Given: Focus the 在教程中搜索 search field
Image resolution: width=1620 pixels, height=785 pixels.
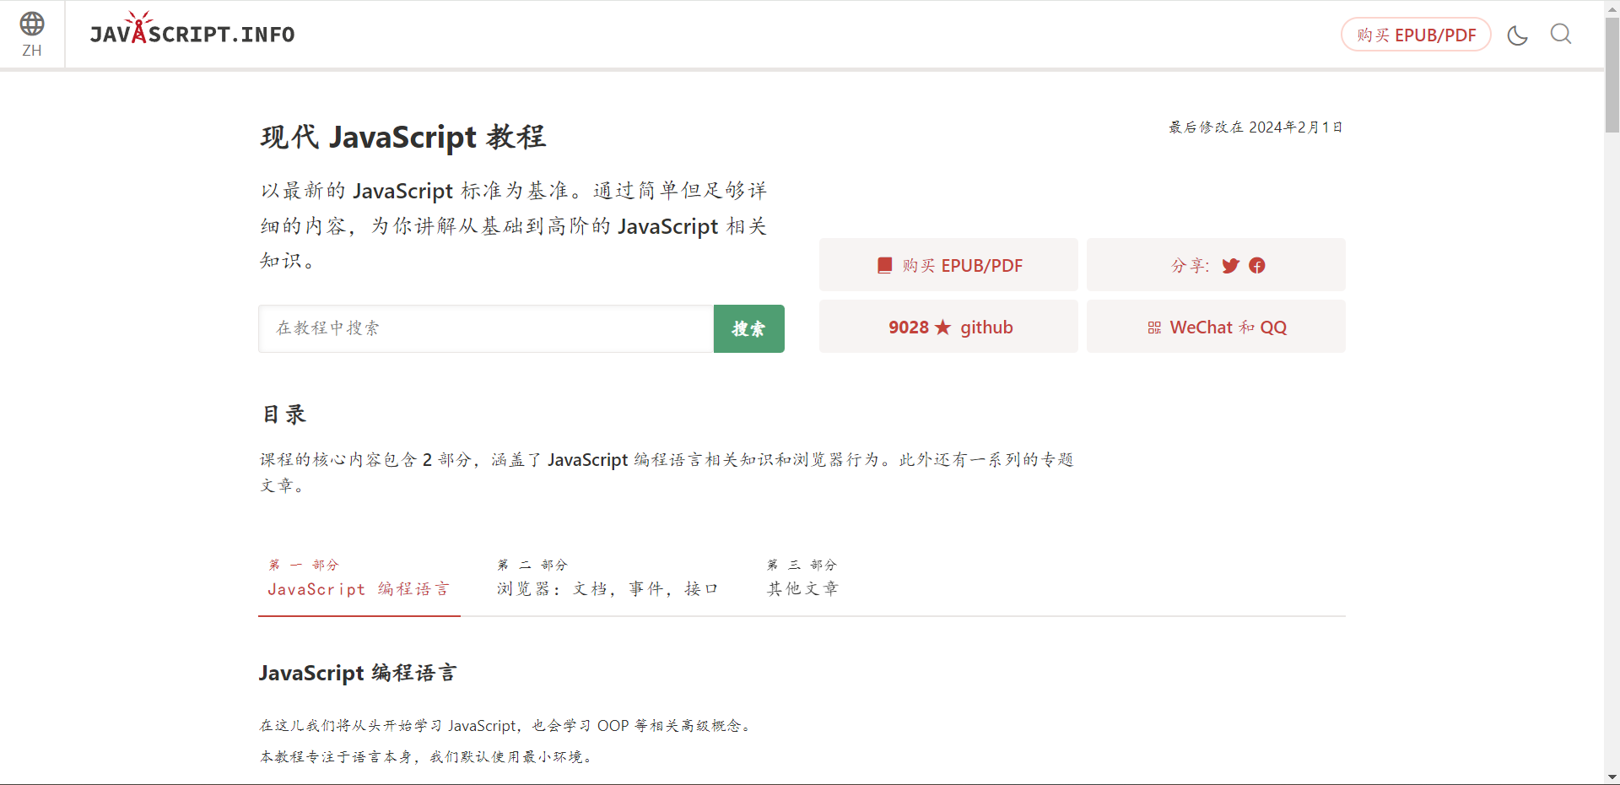Looking at the screenshot, I should [x=486, y=328].
